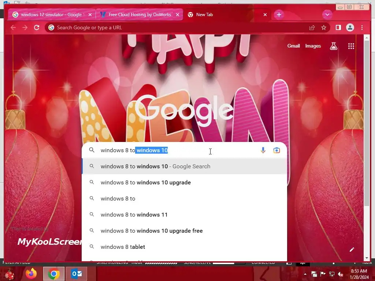
Task: Click the search magnifier in the search box
Action: point(92,150)
